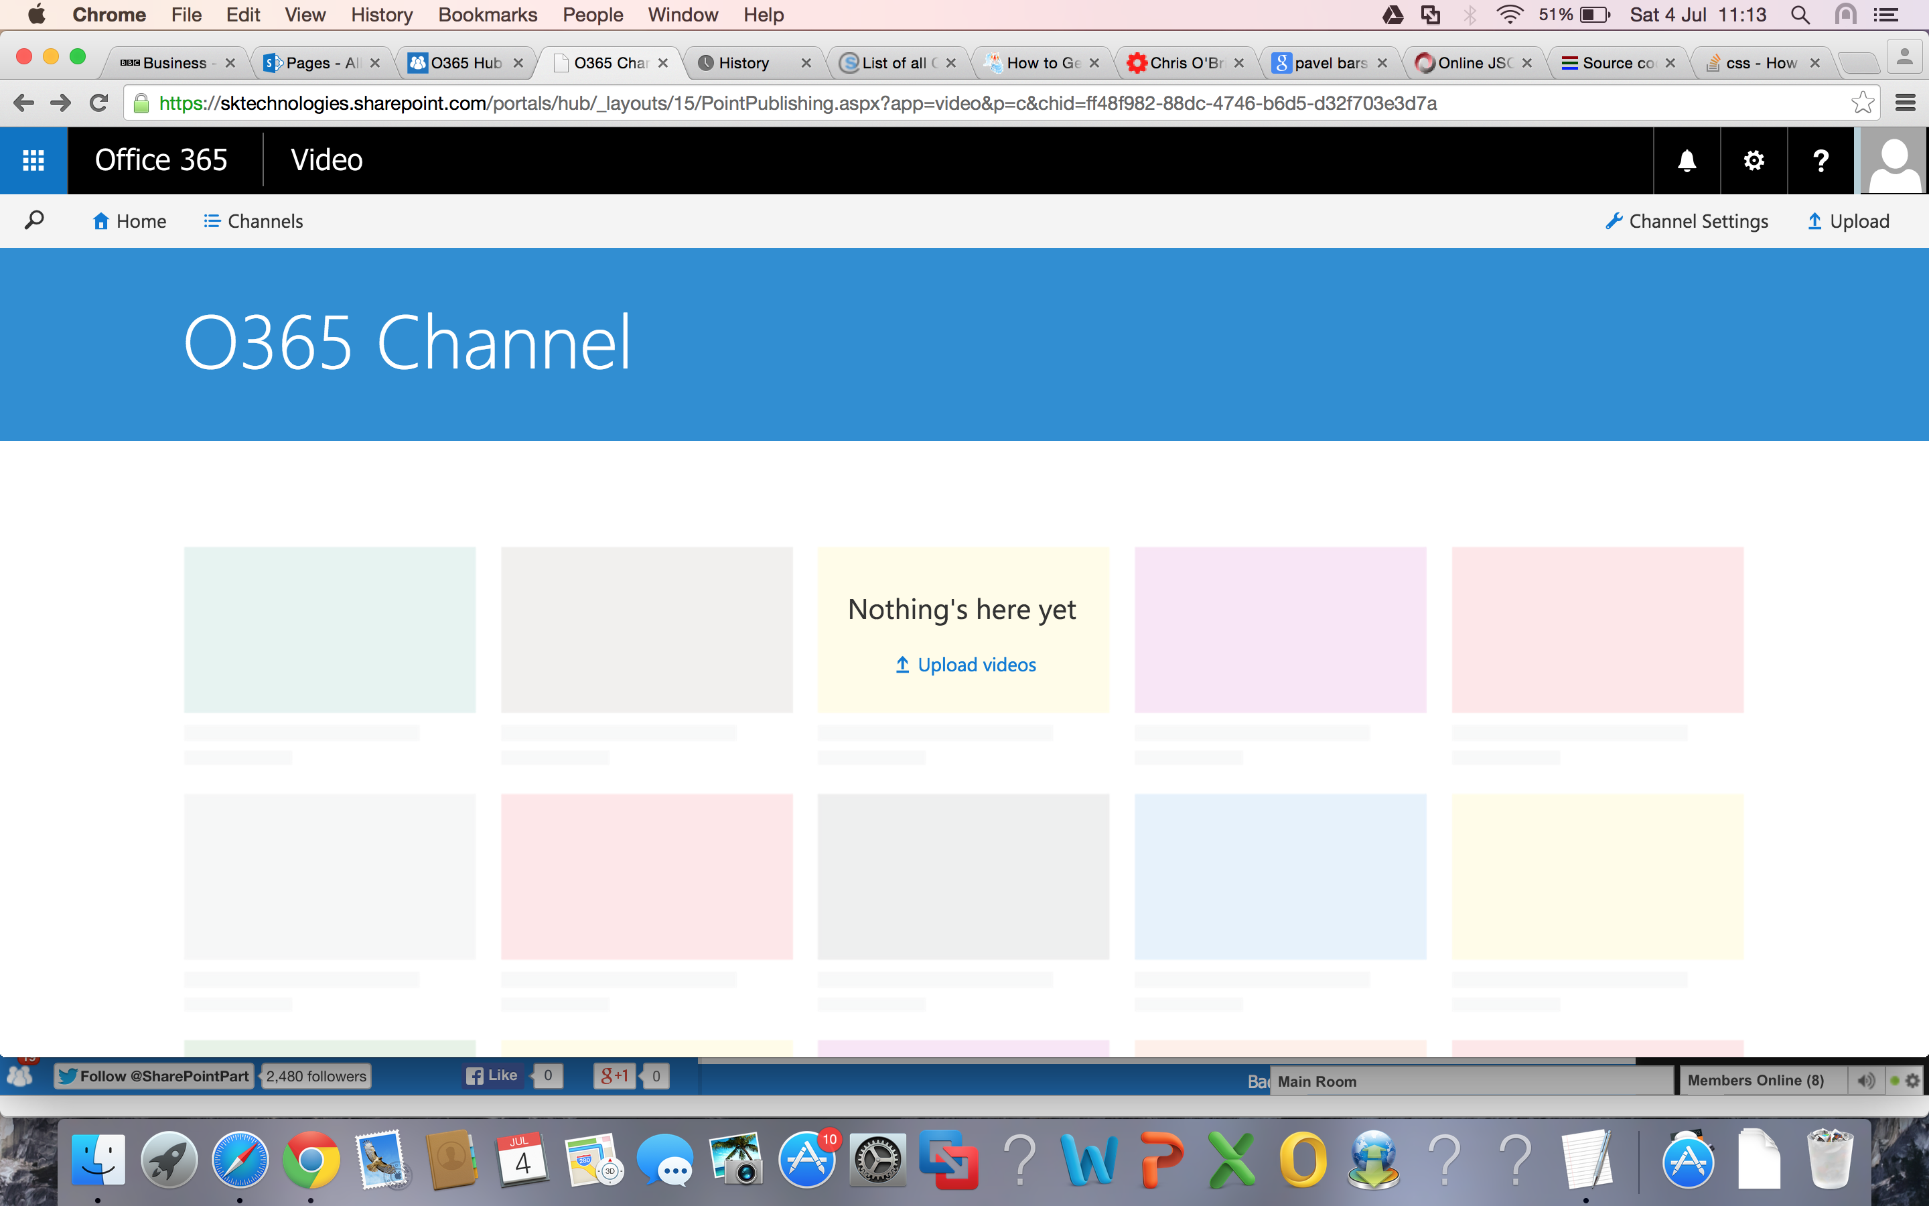
Task: Open the Chrome hamburger menu
Action: point(1905,103)
